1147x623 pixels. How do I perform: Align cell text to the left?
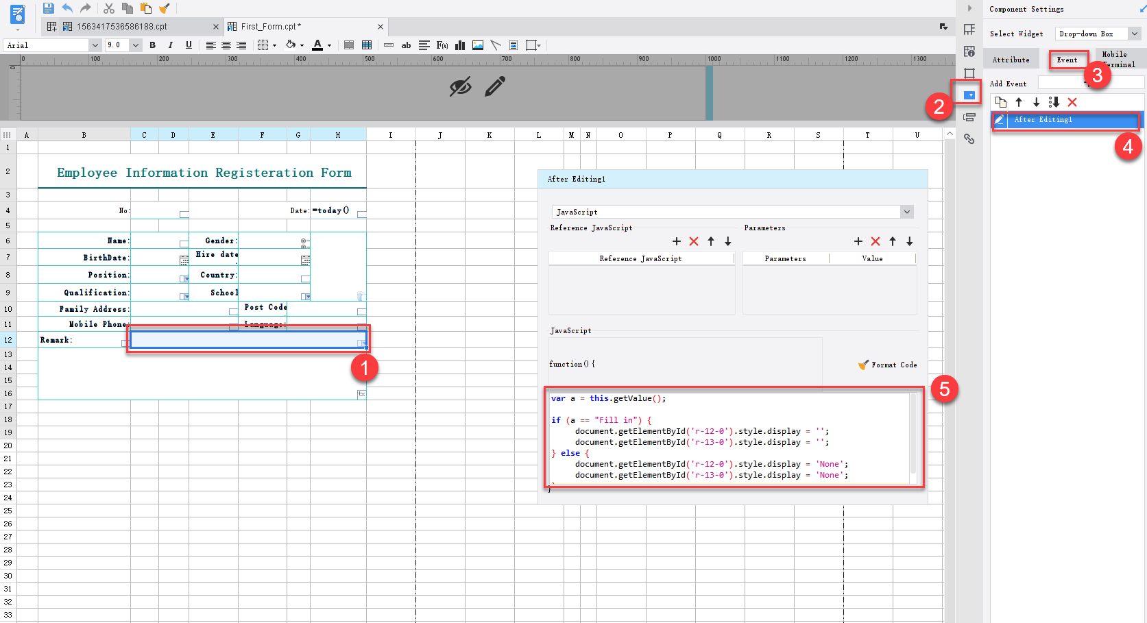tap(210, 45)
